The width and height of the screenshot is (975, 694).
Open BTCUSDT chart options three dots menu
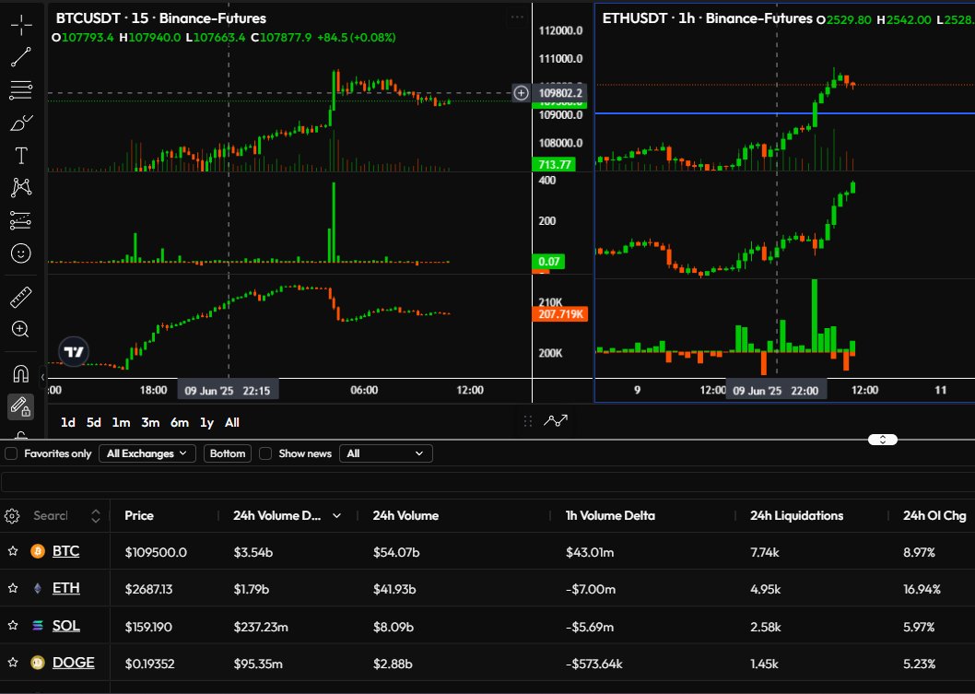(517, 18)
